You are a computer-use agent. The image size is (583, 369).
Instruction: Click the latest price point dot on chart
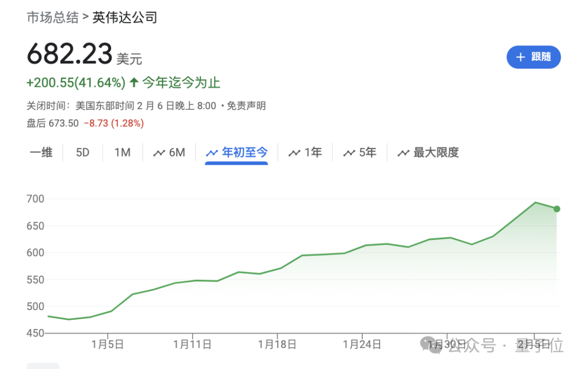click(556, 209)
